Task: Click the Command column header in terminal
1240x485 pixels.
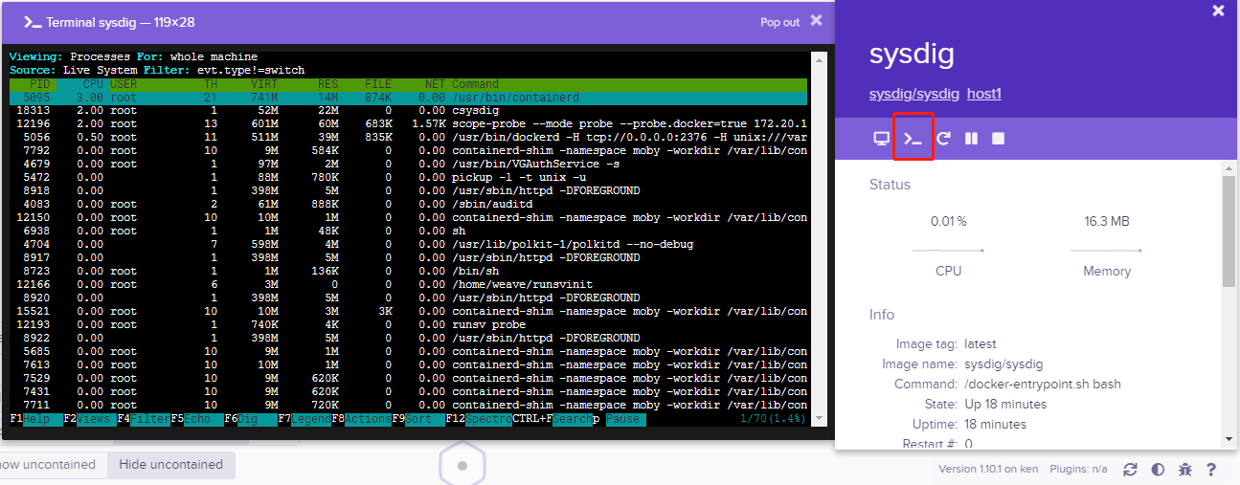Action: 475,84
